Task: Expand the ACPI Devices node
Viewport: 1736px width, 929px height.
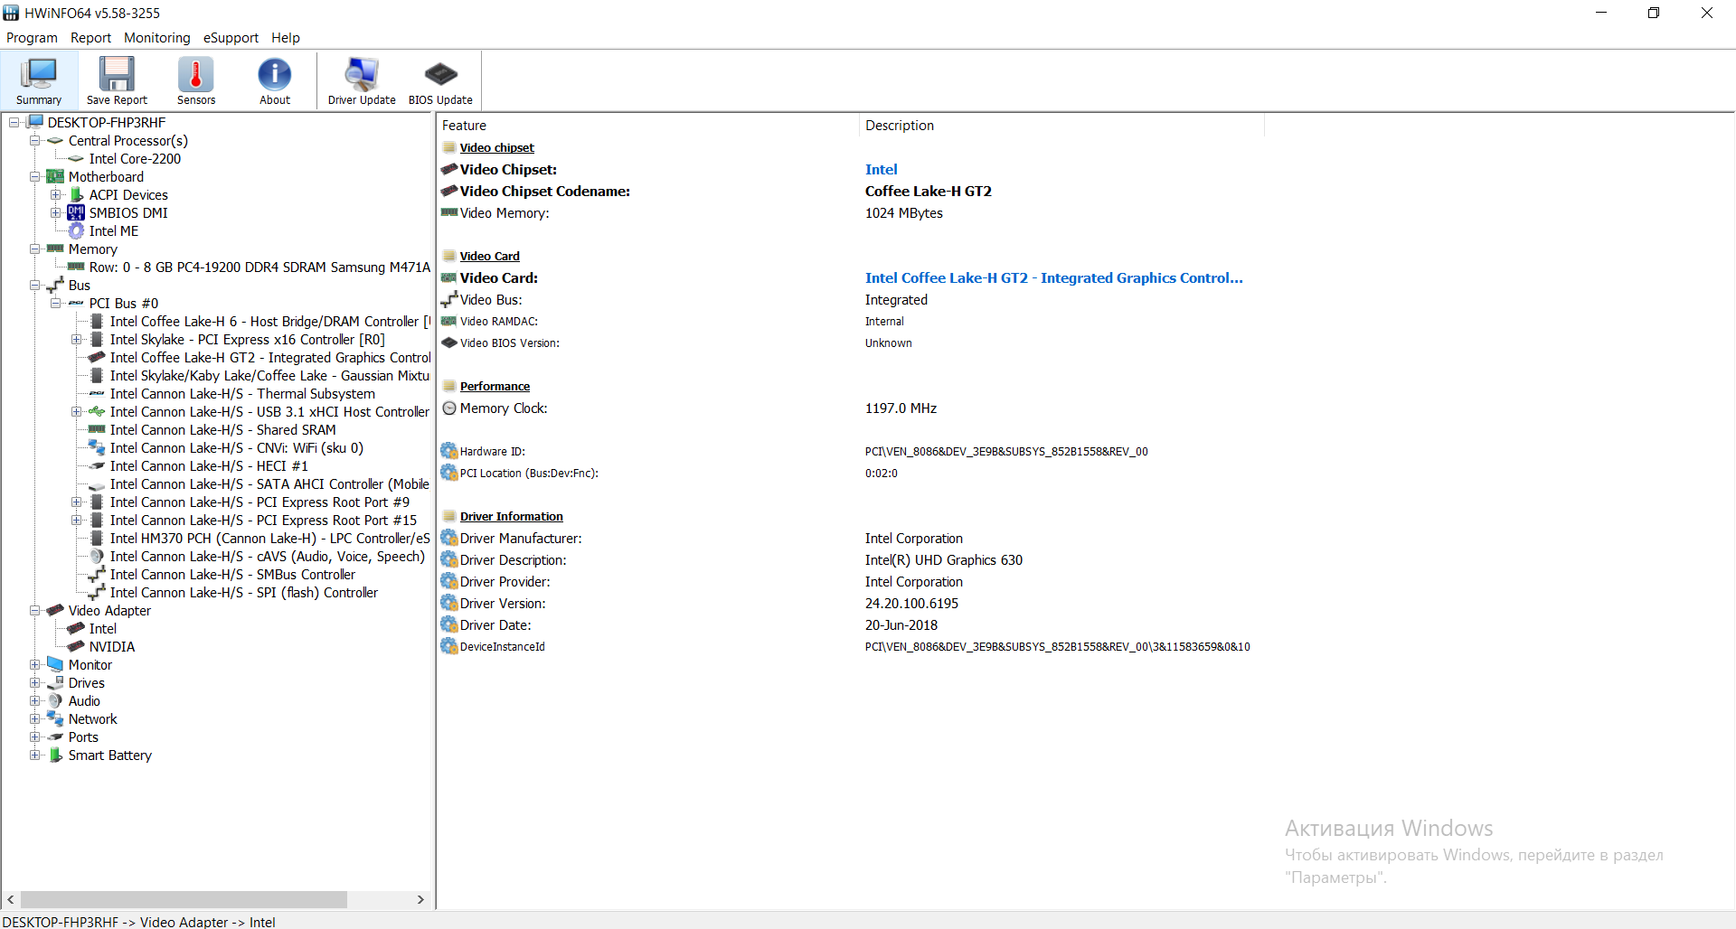Action: click(55, 194)
